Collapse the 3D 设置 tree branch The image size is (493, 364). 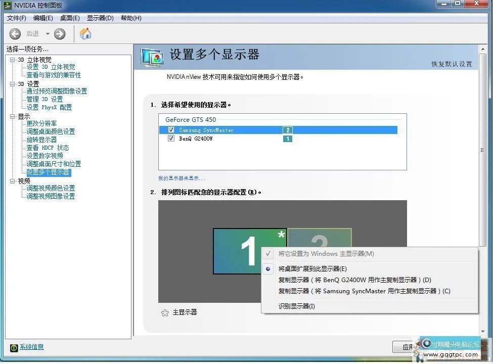tap(11, 83)
